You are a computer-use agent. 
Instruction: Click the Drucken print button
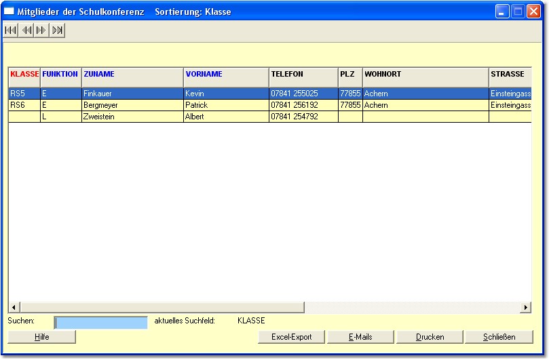(430, 337)
